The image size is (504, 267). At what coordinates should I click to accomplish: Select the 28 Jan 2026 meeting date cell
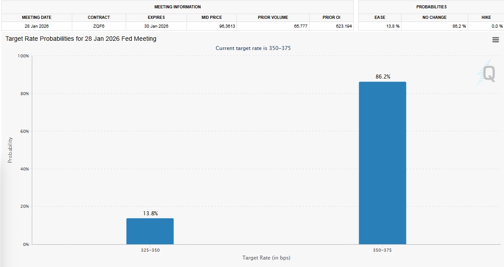[x=36, y=26]
